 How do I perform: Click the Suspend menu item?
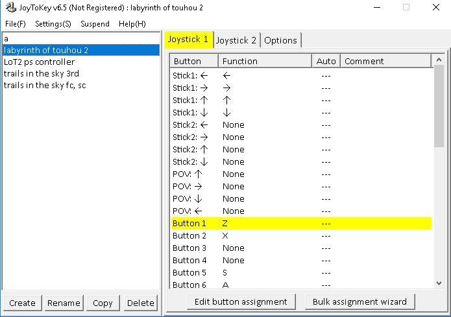pyautogui.click(x=95, y=23)
